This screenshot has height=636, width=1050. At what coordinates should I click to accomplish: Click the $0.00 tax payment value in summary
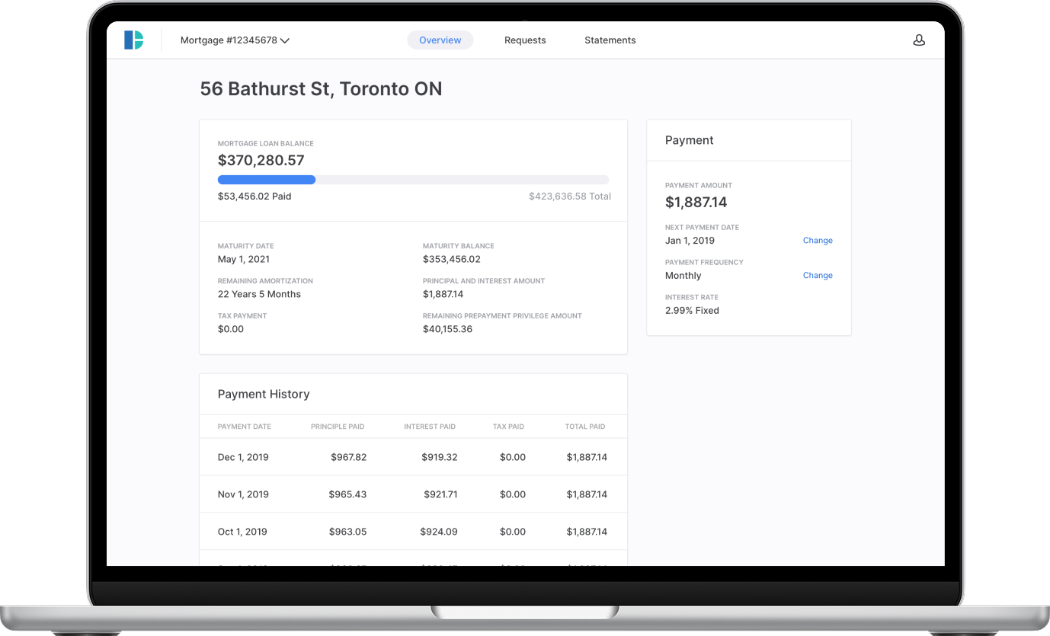[231, 330]
